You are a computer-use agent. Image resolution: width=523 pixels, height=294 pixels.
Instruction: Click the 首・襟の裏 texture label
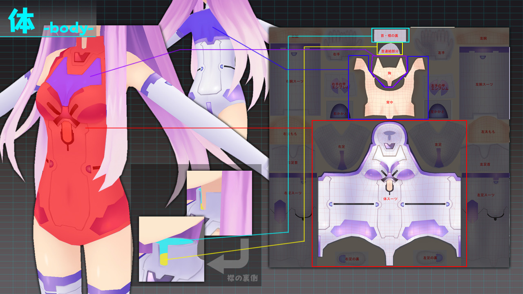(x=390, y=36)
